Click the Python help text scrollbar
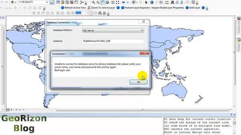This screenshot has width=241, height=135. coord(234,123)
